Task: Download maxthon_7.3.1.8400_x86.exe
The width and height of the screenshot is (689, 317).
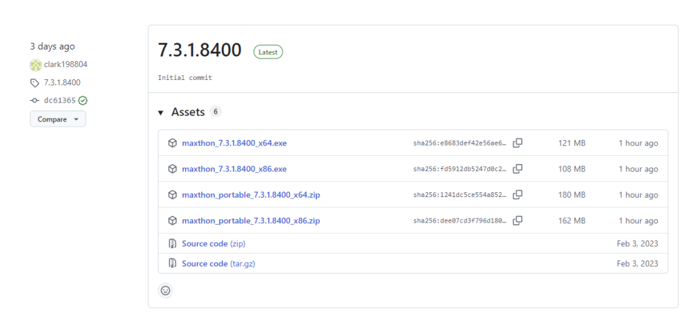Action: coord(234,169)
